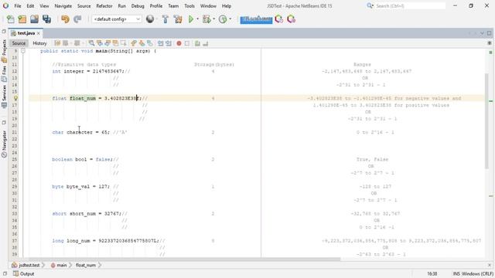Viewport: 495px width, 278px height.
Task: Click the Open Project toolbar icon
Action: [34, 19]
